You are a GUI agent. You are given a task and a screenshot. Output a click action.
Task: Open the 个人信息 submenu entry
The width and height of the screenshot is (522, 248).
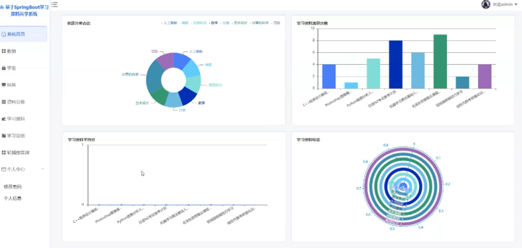tap(13, 198)
